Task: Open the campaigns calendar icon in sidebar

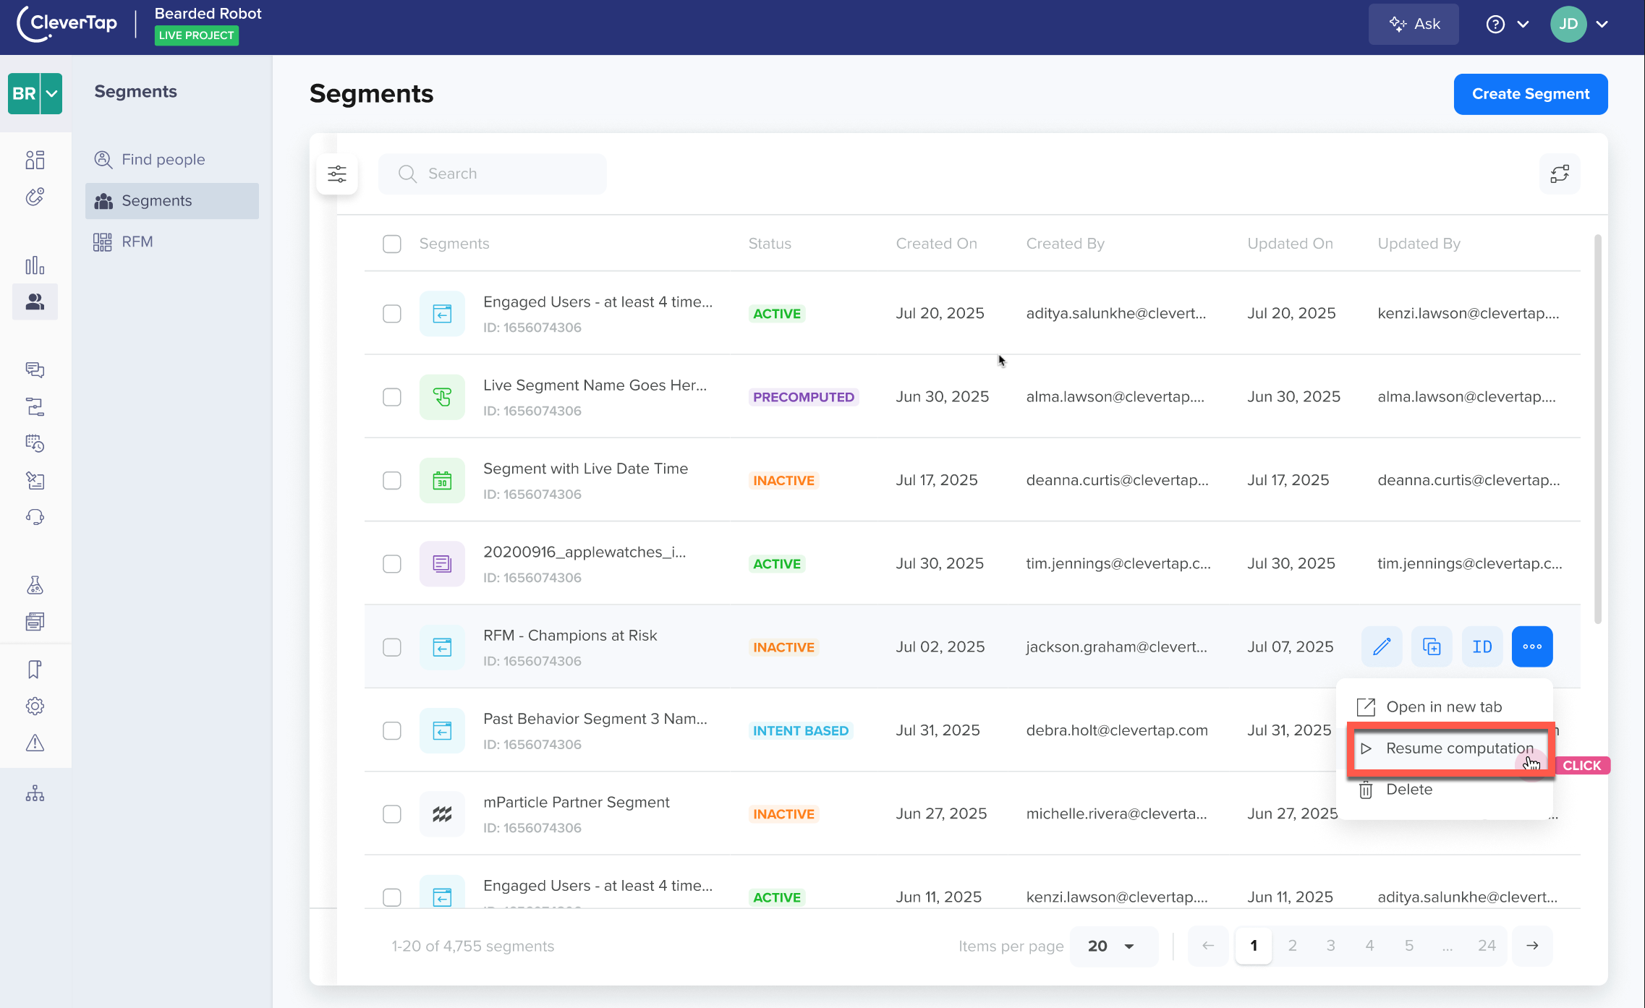Action: tap(35, 443)
